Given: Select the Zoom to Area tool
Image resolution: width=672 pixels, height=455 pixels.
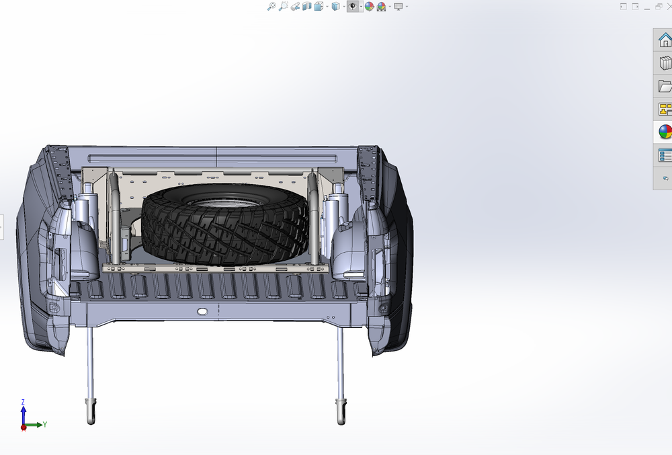Looking at the screenshot, I should (x=284, y=6).
